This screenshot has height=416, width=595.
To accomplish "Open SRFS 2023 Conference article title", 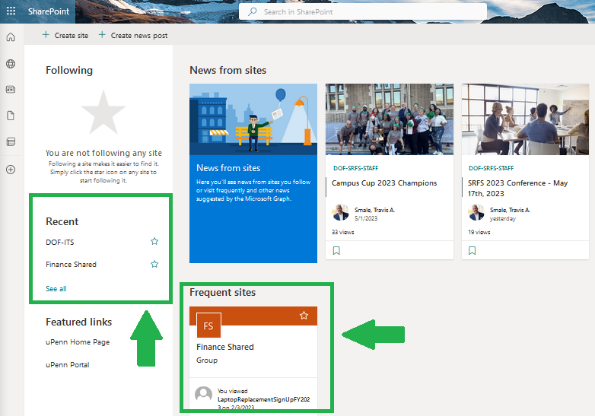I will click(x=517, y=188).
